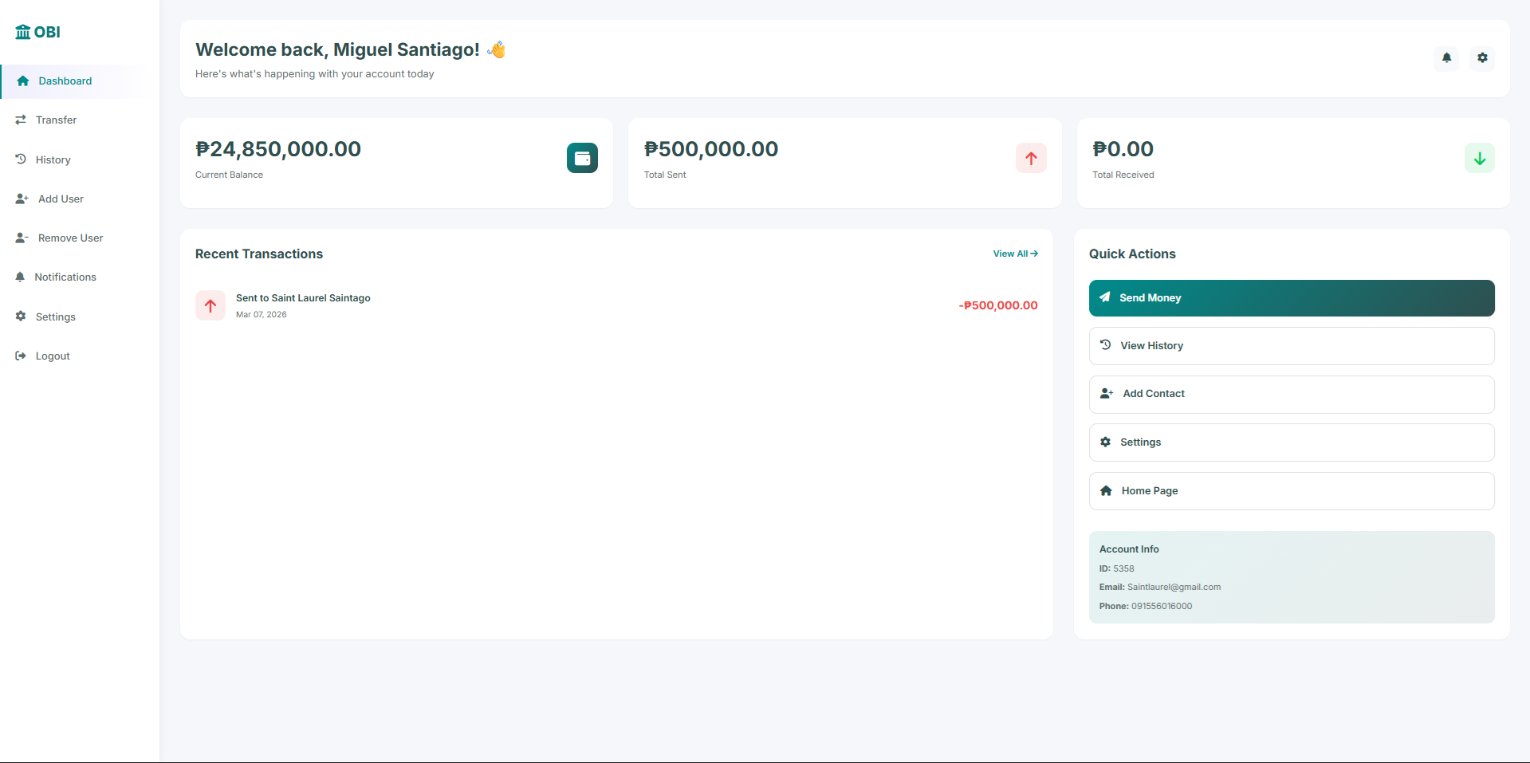Log out using the sidebar Logout item

point(53,356)
